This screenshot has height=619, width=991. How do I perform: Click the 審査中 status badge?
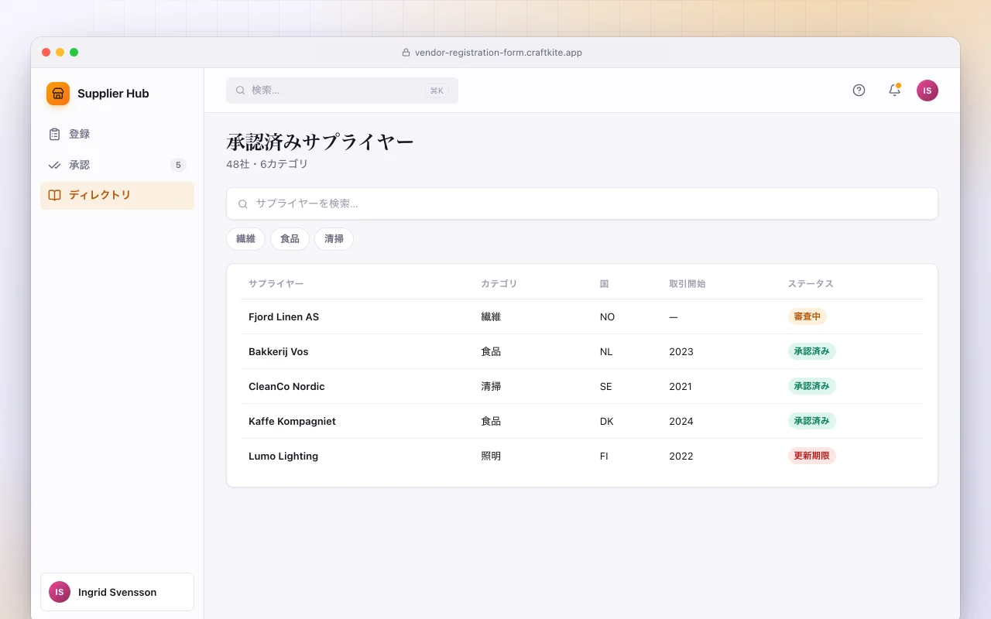click(x=808, y=316)
